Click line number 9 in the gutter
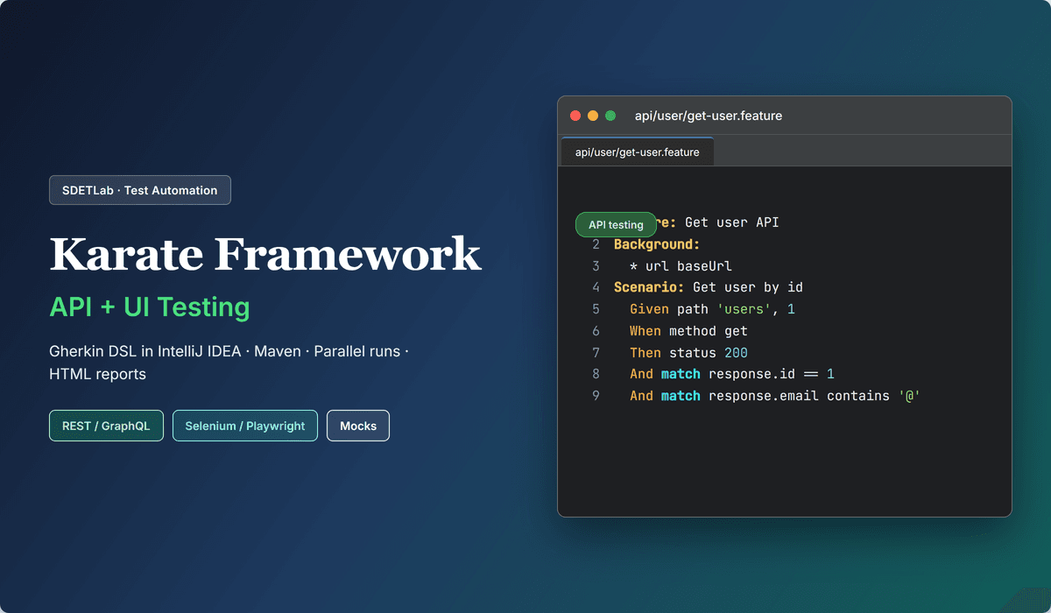Viewport: 1051px width, 613px height. click(x=596, y=396)
